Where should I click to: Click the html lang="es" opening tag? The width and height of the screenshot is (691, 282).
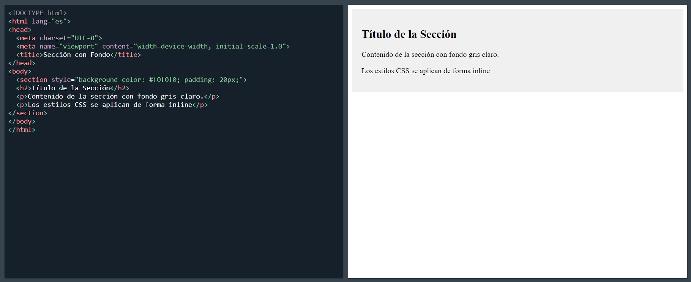39,21
